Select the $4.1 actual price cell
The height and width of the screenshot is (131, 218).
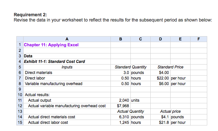tap(160, 117)
